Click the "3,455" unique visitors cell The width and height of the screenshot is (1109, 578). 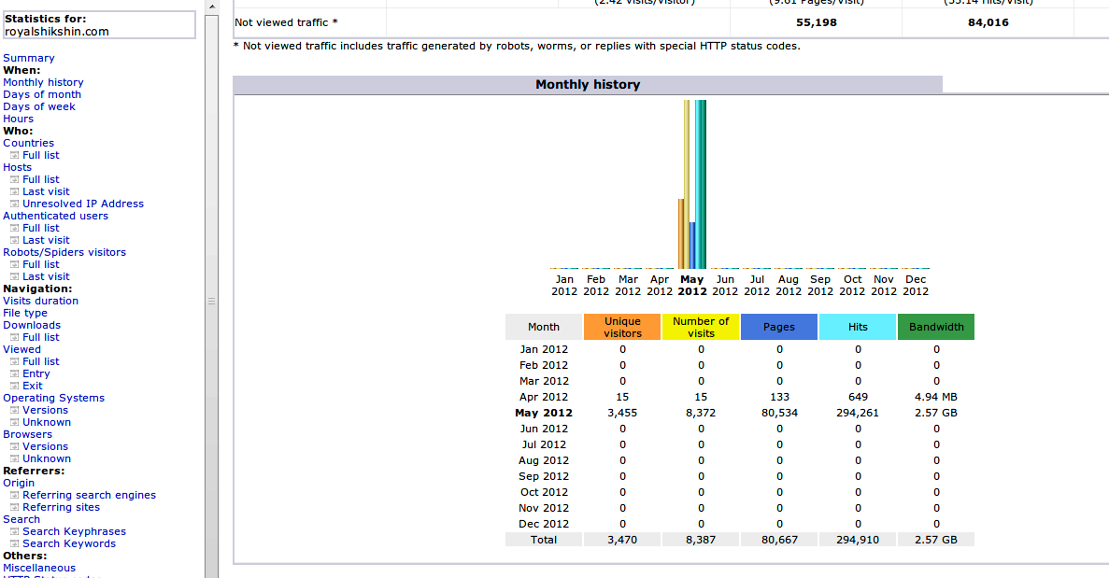[x=622, y=413]
